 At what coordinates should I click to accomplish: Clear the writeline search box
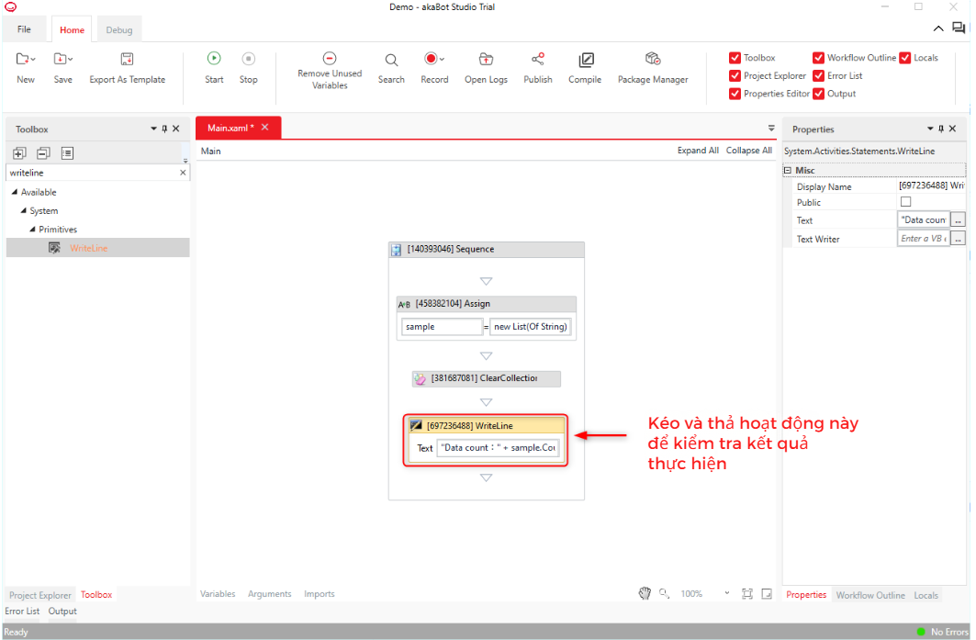183,173
